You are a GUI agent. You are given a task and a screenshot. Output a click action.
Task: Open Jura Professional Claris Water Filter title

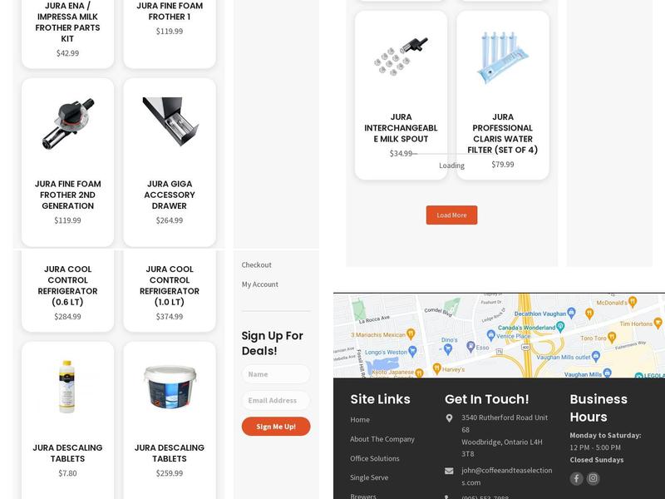[502, 133]
